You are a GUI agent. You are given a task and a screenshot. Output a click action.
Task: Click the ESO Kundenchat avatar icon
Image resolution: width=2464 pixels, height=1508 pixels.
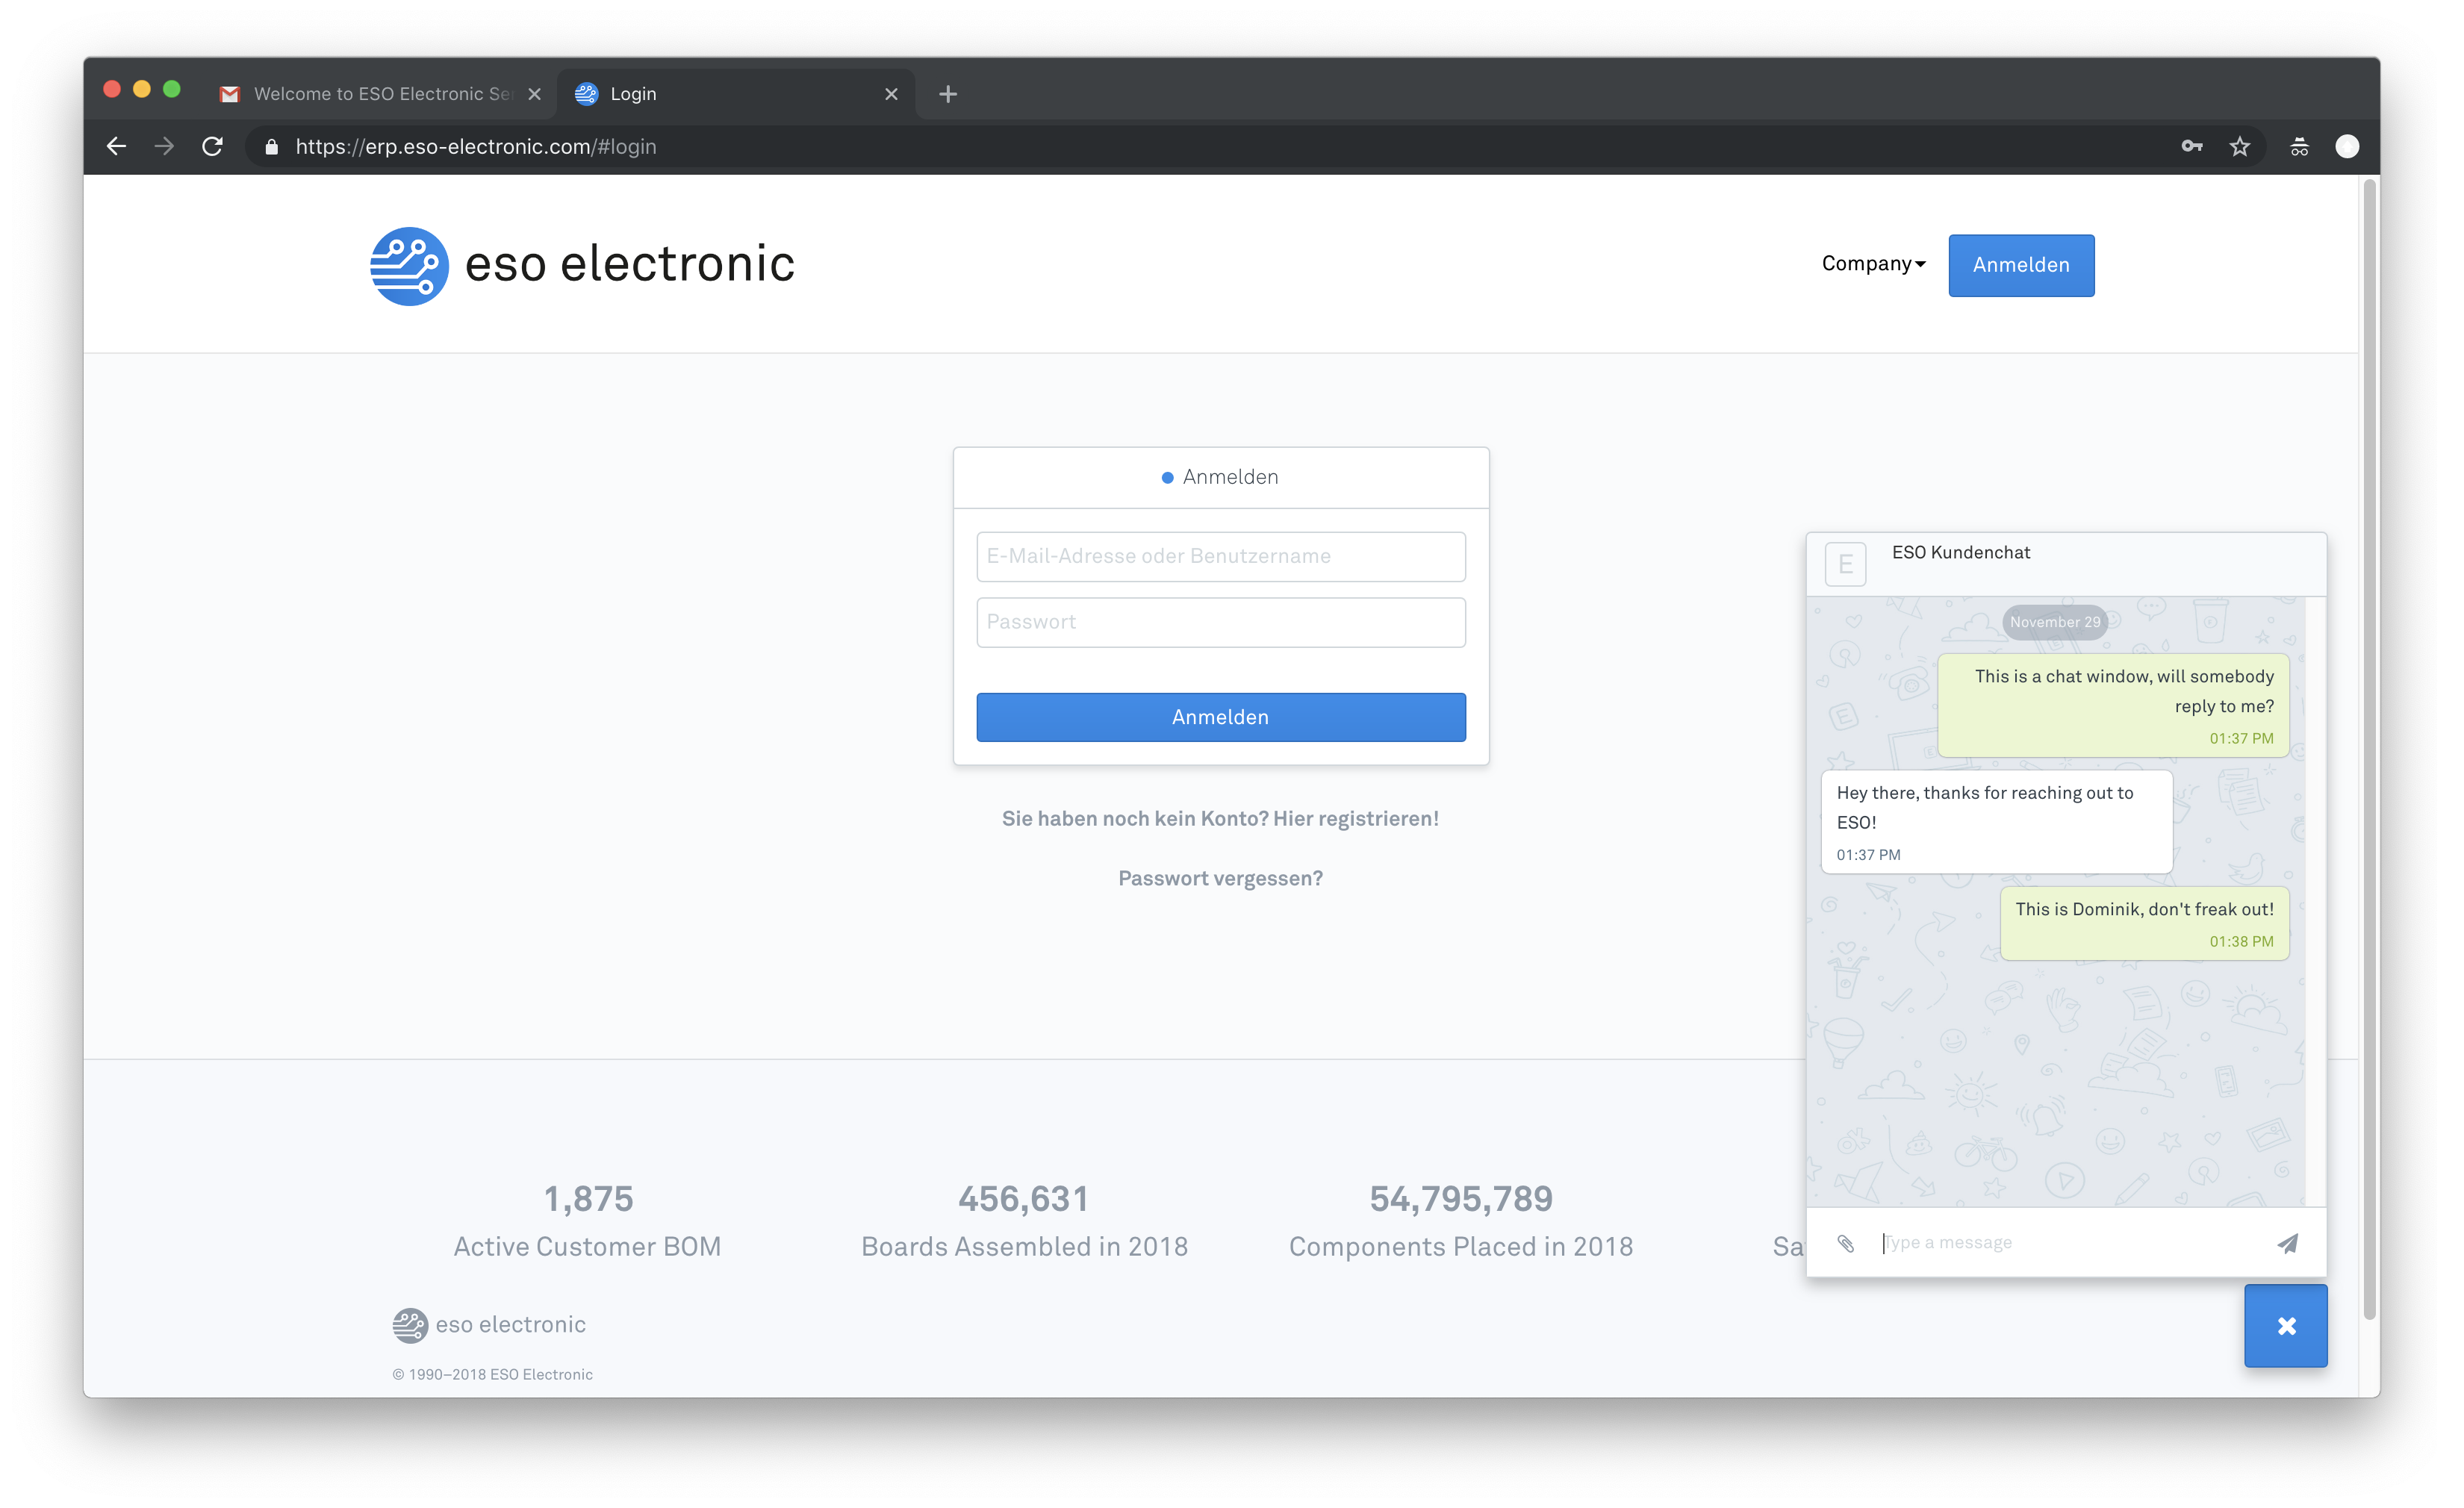(1845, 564)
